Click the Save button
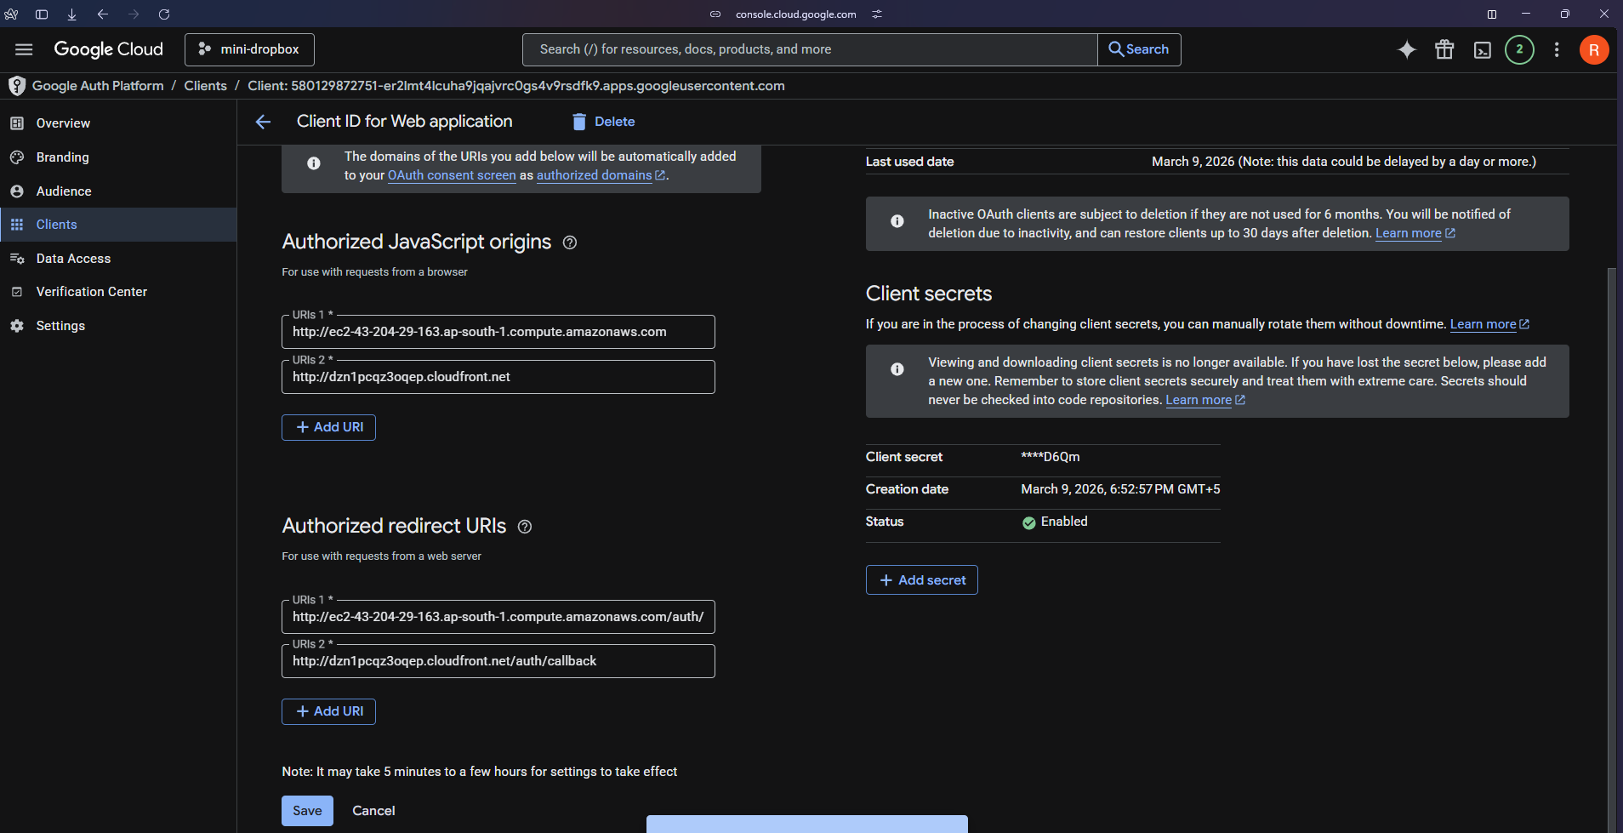 tap(307, 811)
